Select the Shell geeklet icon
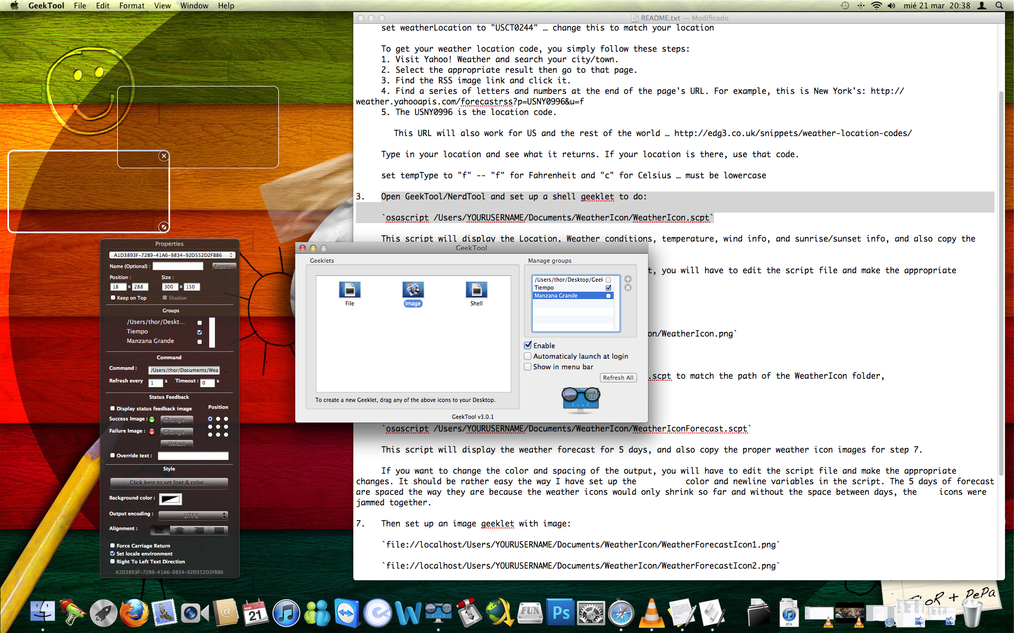The height and width of the screenshot is (633, 1014). click(x=476, y=290)
